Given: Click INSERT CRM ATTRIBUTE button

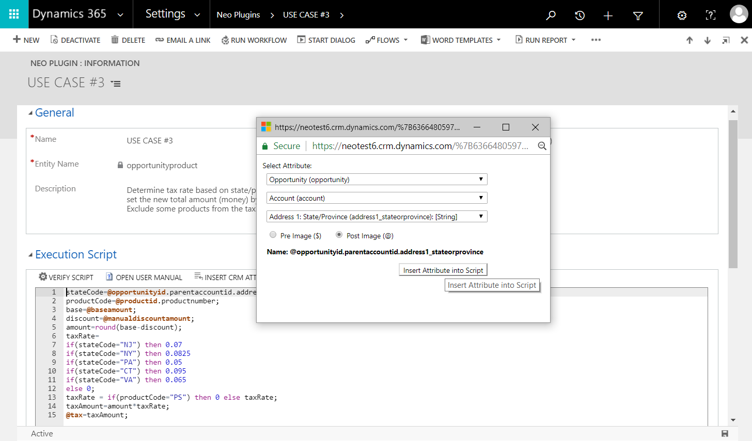Looking at the screenshot, I should (225, 277).
